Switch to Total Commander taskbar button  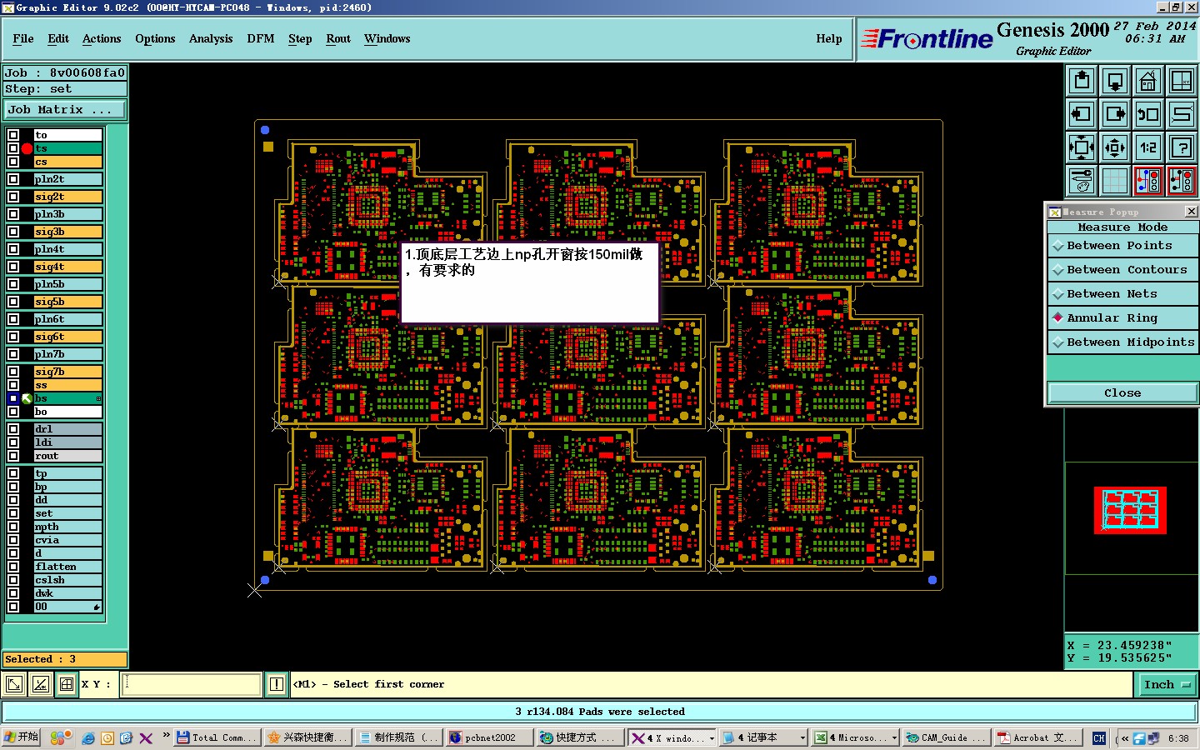click(217, 737)
